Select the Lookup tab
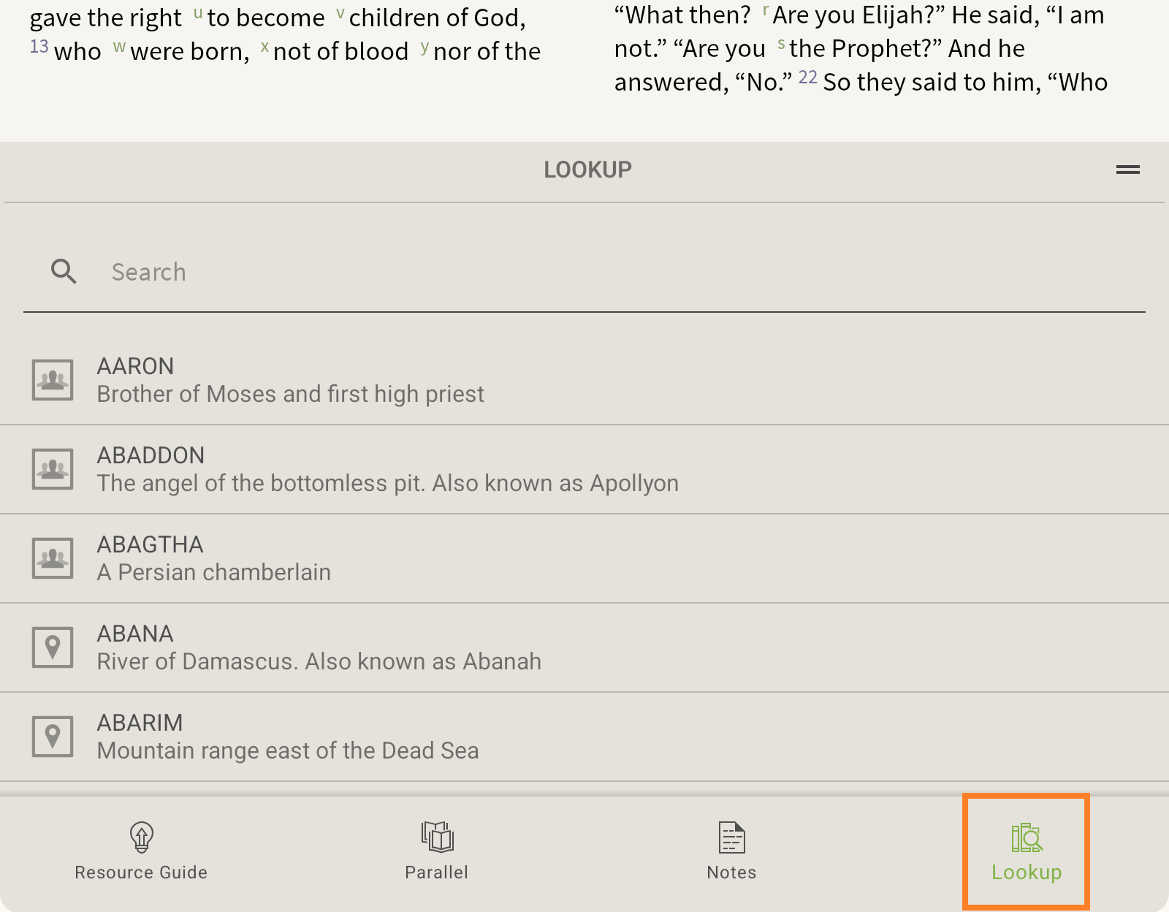The image size is (1169, 912). click(x=1027, y=851)
